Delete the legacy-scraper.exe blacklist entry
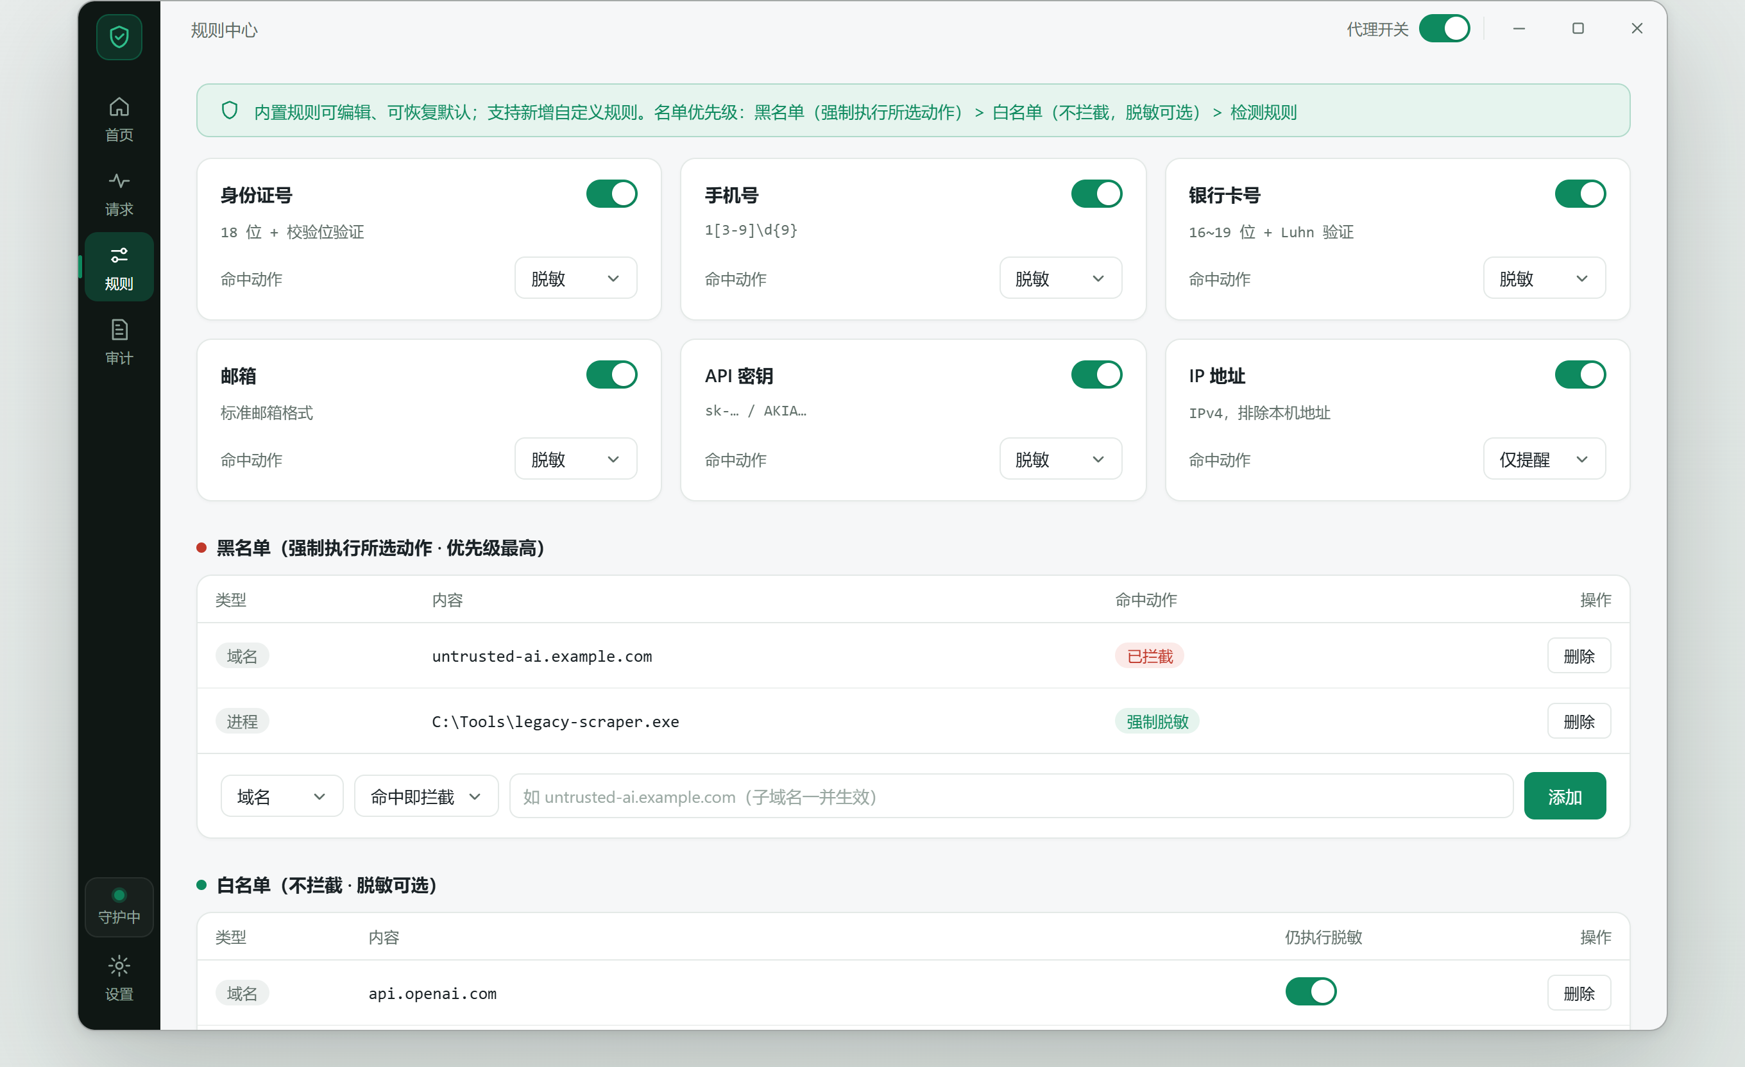Image resolution: width=1745 pixels, height=1067 pixels. point(1579,721)
